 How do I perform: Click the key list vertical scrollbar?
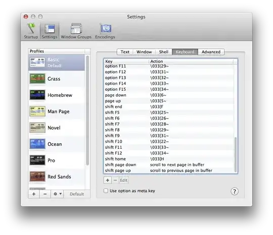coord(236,154)
